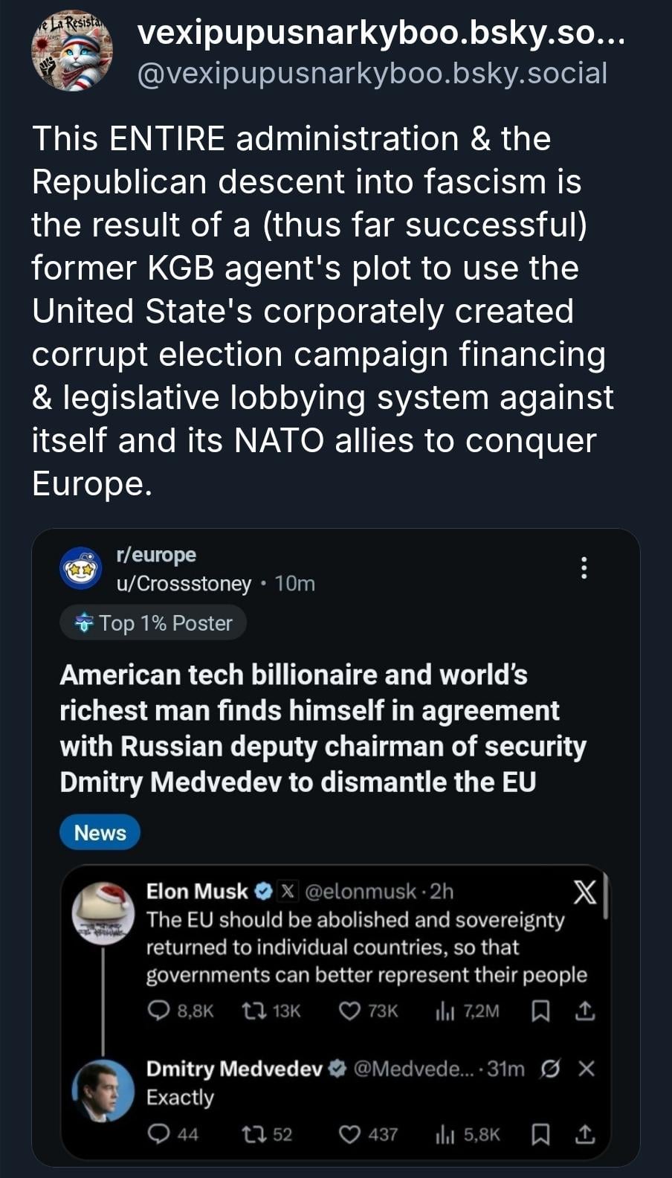Reply to Dmitry Medvedev's tweet
This screenshot has height=1178, width=672.
tap(158, 1134)
